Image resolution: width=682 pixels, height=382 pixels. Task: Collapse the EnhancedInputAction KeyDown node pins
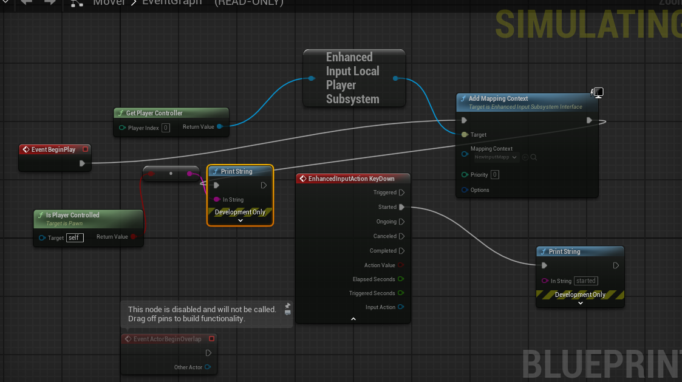(353, 319)
